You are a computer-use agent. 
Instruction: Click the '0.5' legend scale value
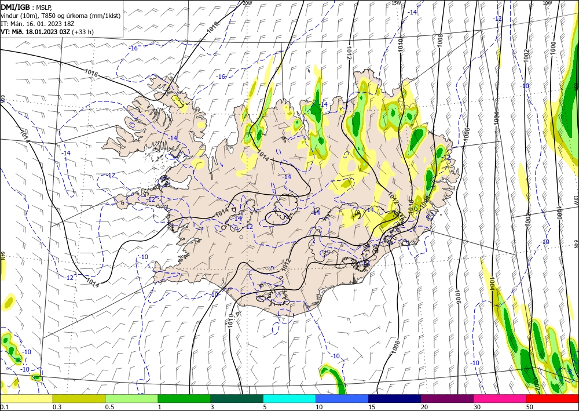tap(109, 407)
